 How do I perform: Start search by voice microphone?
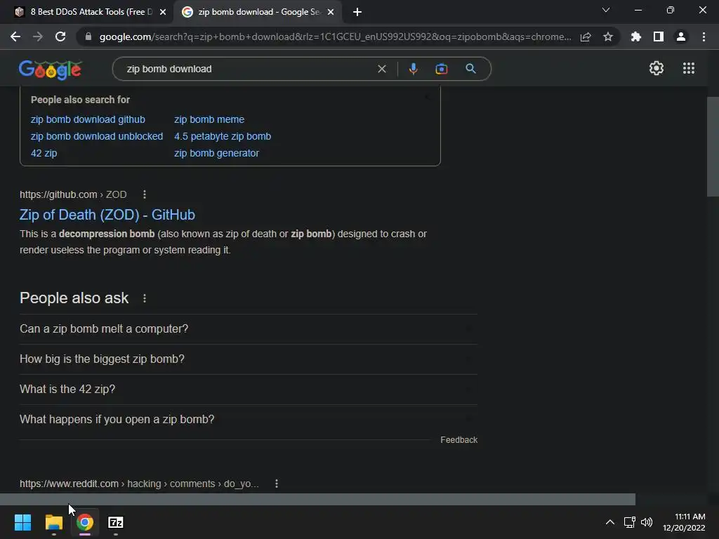point(413,69)
